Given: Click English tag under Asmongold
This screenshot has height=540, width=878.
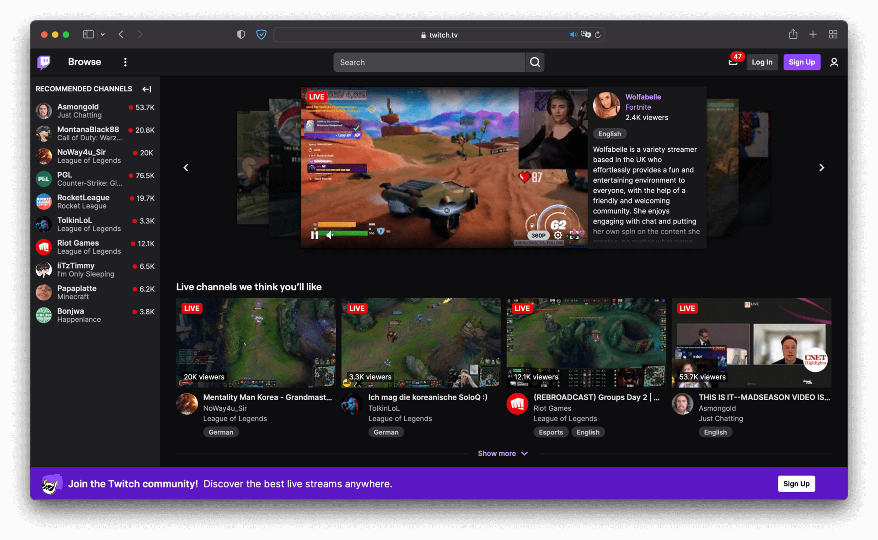Looking at the screenshot, I should coord(715,432).
